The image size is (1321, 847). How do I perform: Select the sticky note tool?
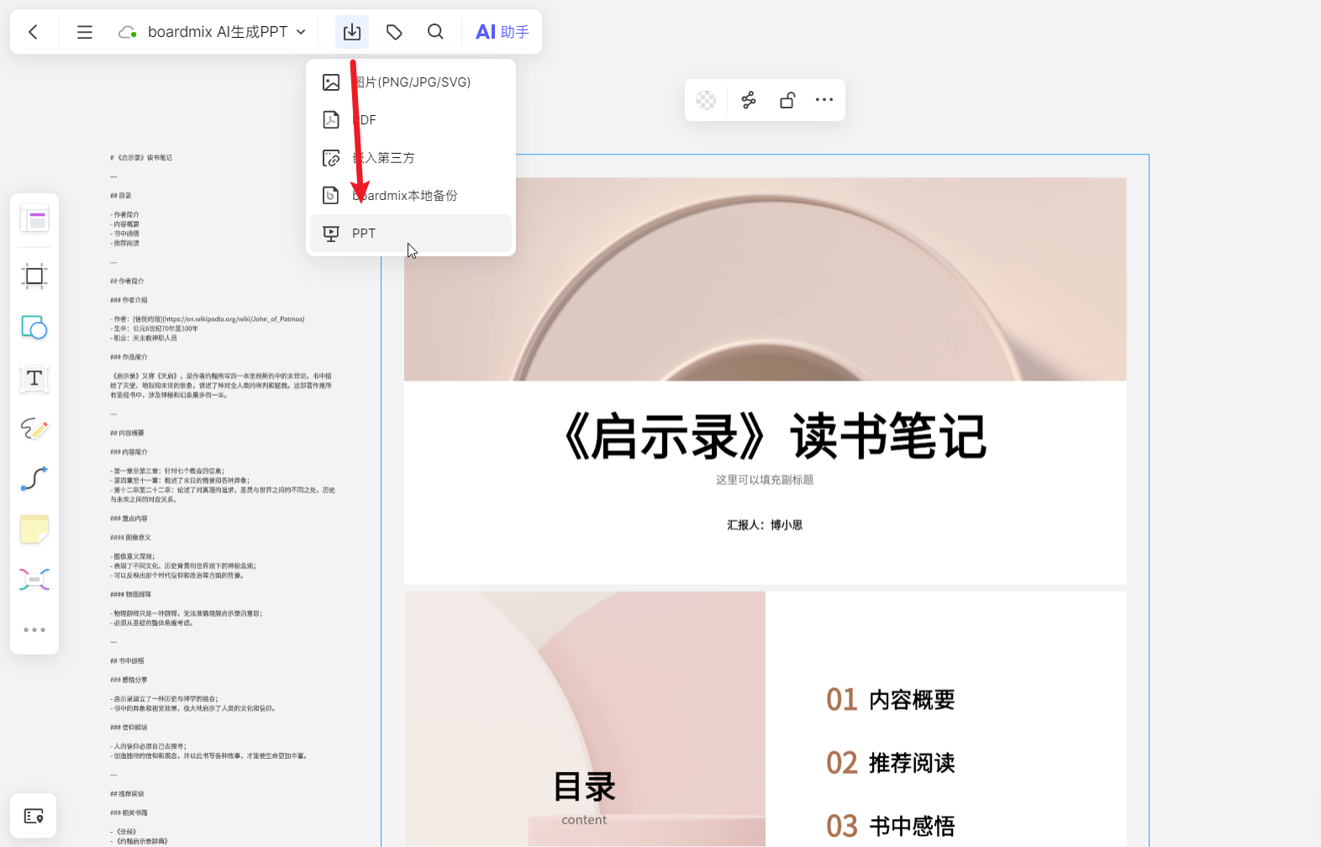coord(34,529)
